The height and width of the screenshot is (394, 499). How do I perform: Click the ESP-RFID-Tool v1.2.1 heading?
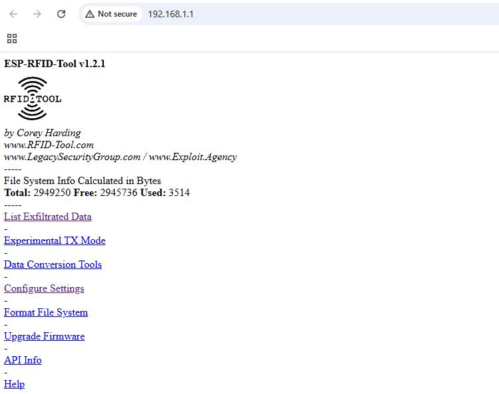click(55, 64)
